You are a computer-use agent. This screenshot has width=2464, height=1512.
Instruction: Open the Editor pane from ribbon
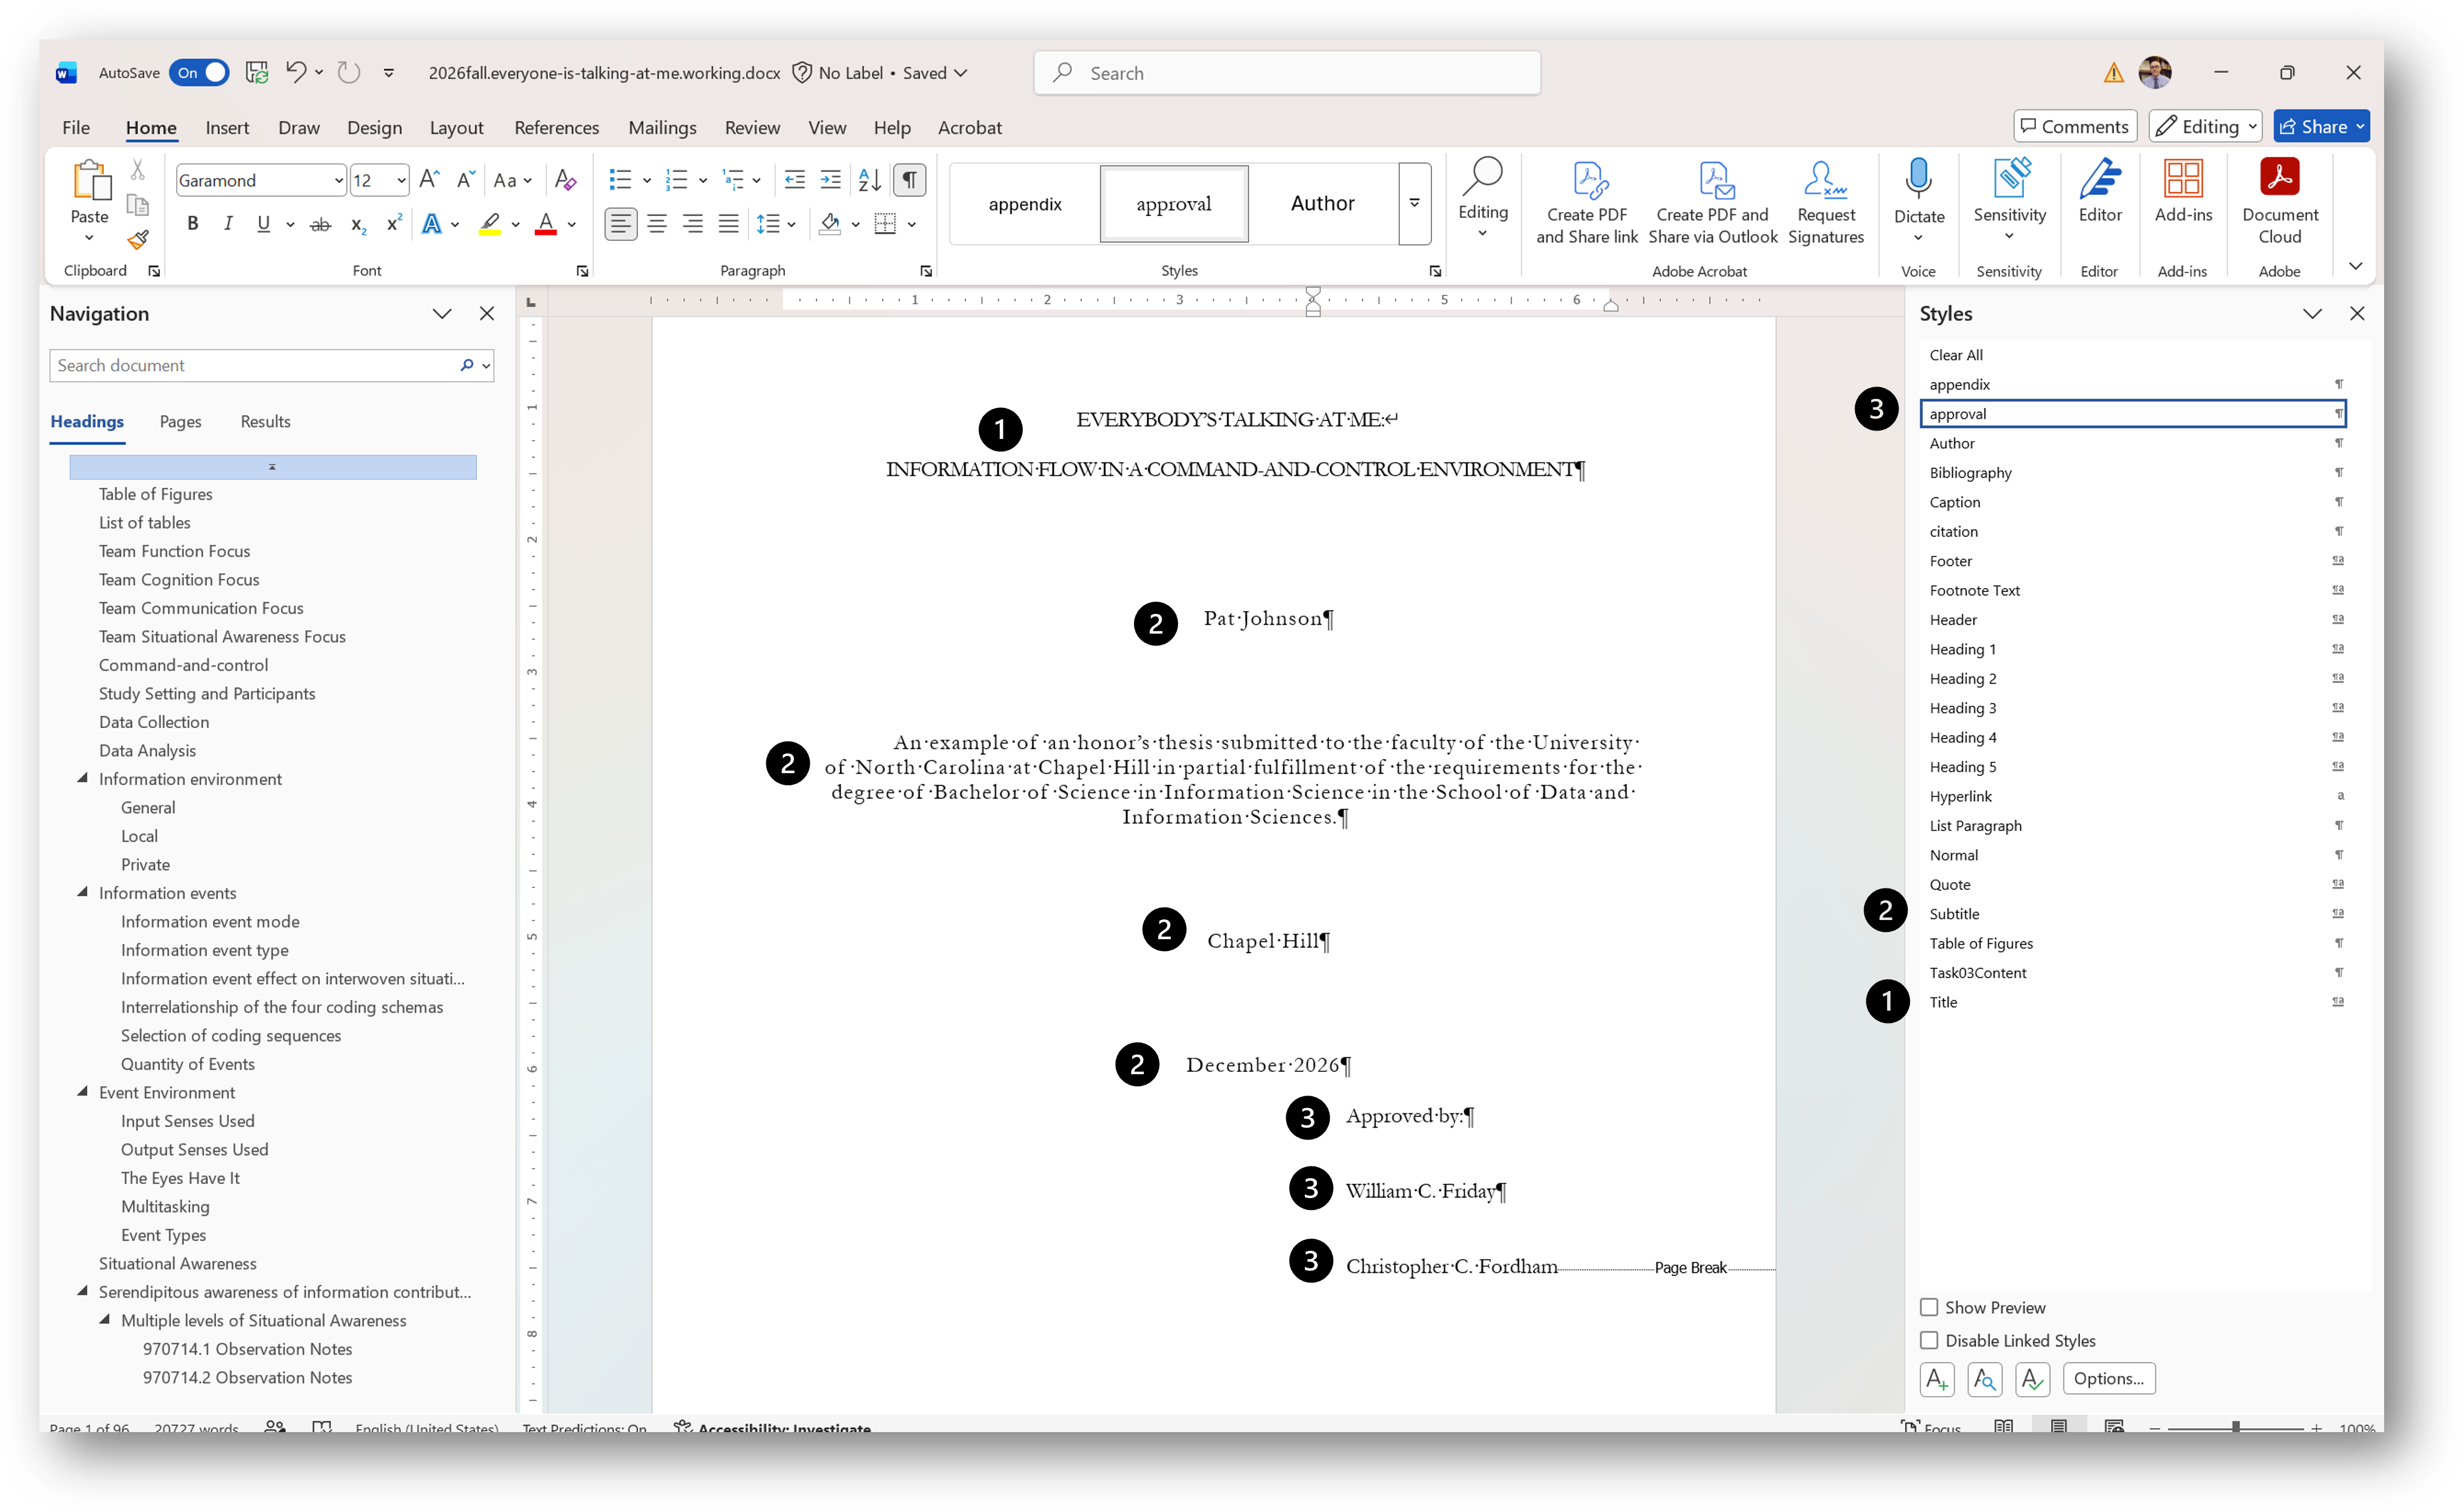point(2100,192)
